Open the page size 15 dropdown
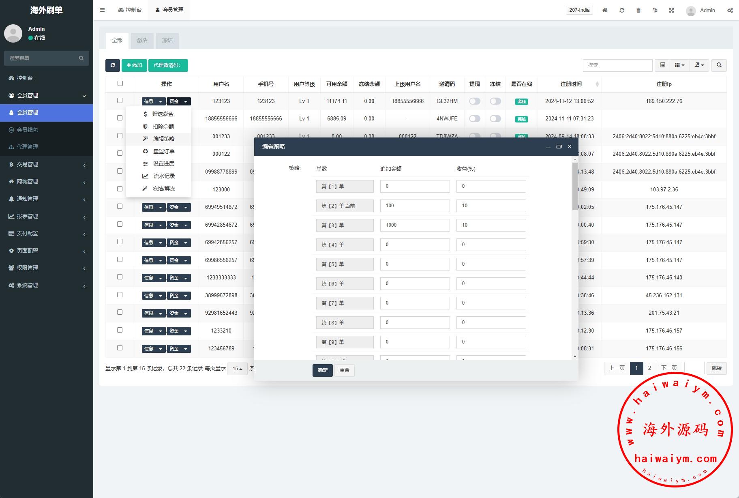The width and height of the screenshot is (739, 498). [237, 369]
